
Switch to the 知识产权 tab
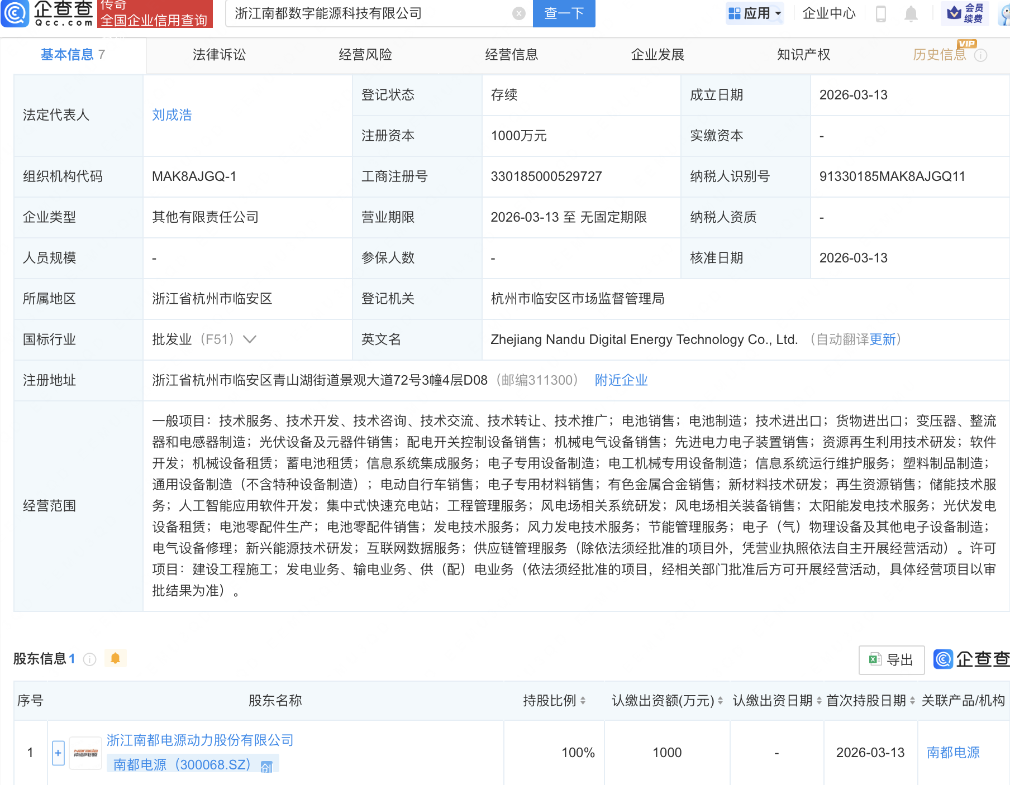(803, 55)
